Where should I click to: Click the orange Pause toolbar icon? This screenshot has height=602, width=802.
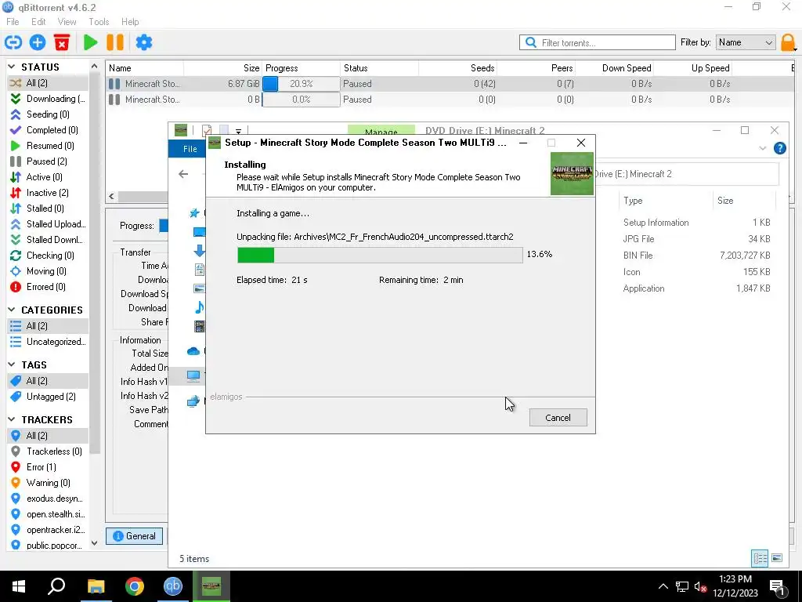pos(115,42)
